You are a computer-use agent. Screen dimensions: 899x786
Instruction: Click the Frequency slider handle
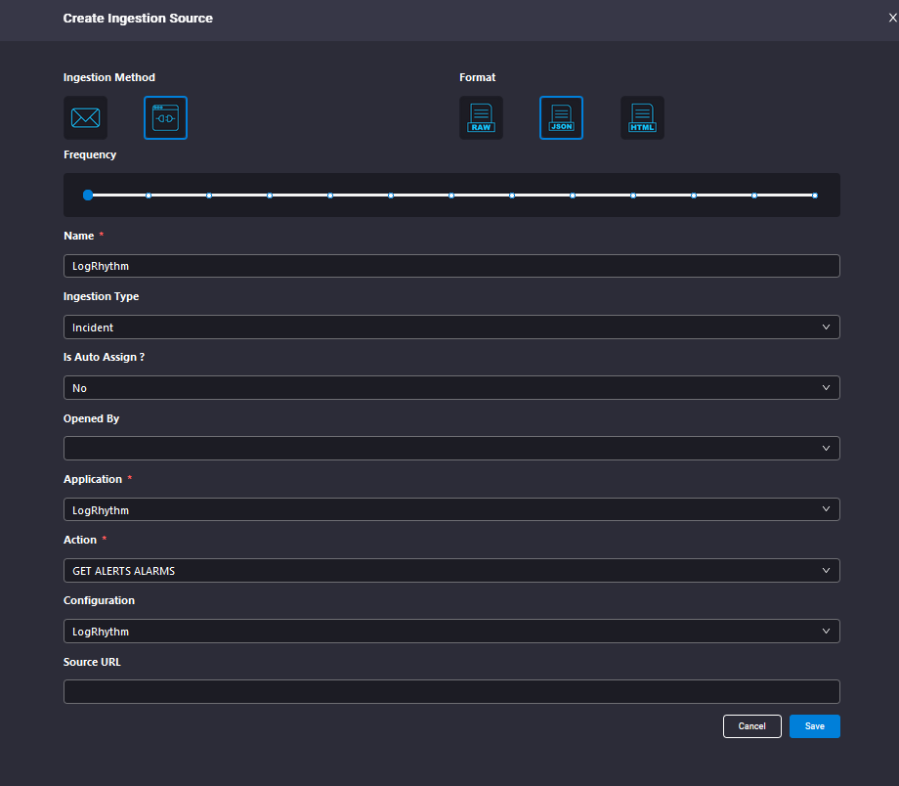point(88,196)
